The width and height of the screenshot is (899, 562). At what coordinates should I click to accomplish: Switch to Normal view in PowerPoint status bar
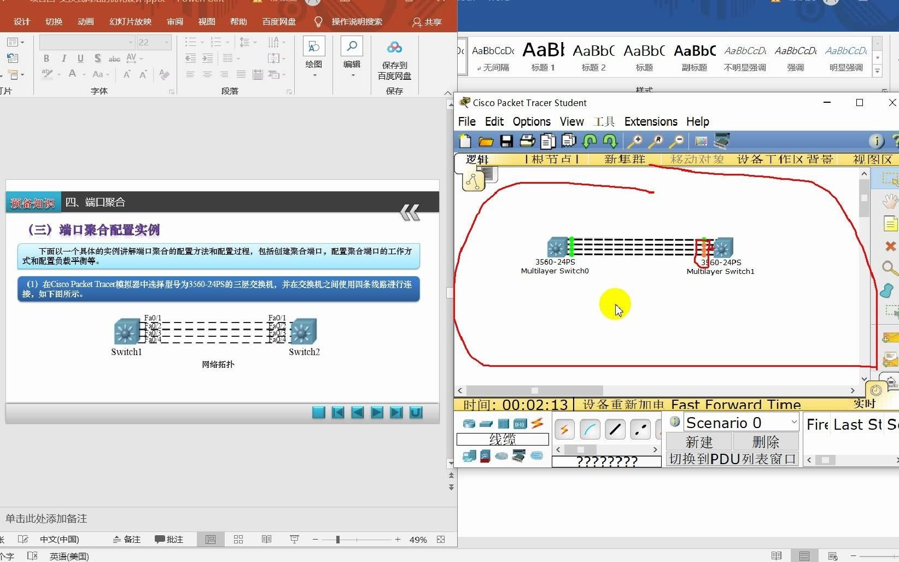tap(211, 540)
